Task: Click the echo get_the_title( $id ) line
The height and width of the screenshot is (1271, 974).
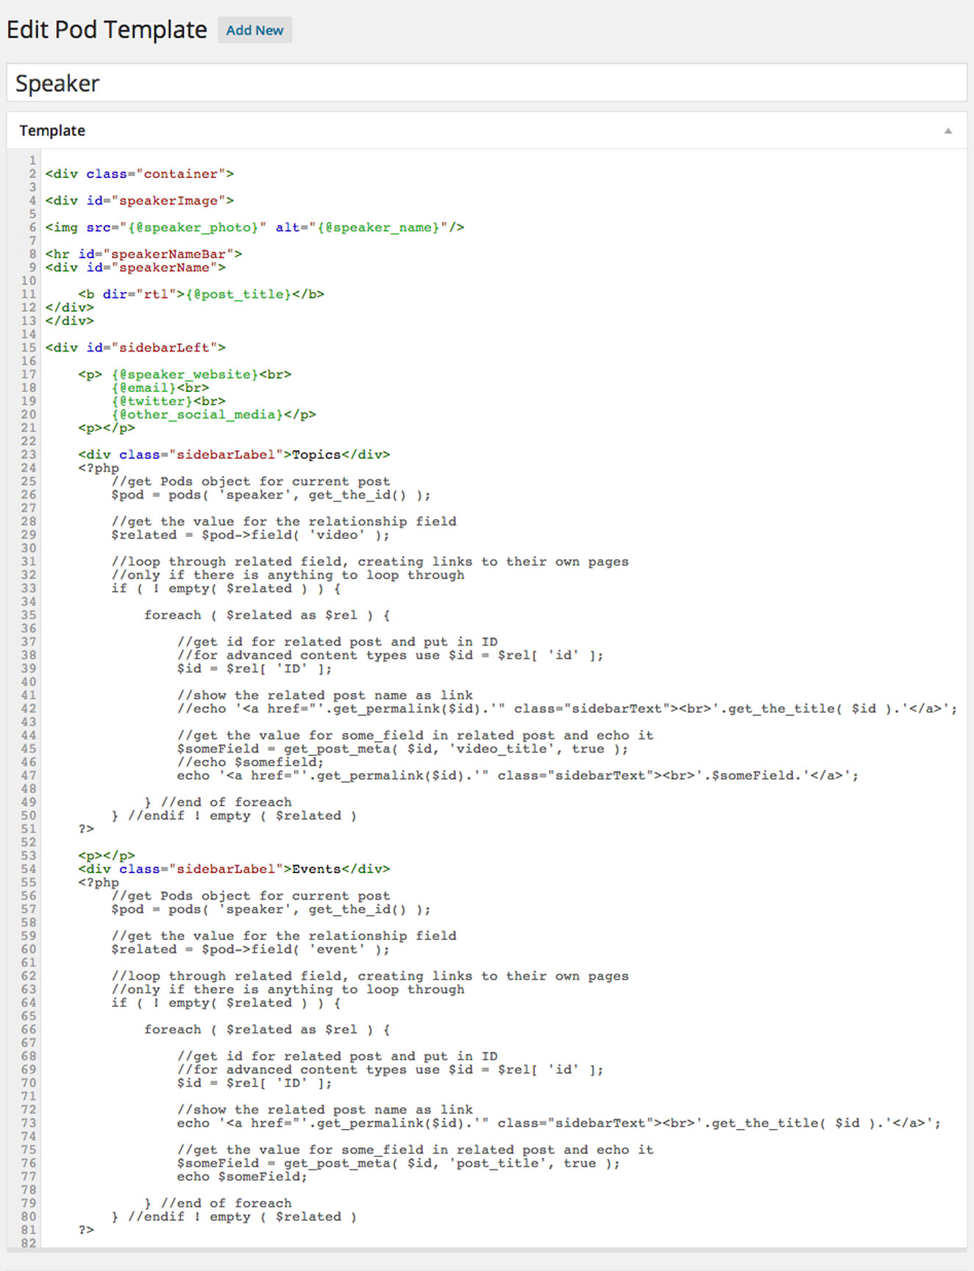Action: (559, 1124)
